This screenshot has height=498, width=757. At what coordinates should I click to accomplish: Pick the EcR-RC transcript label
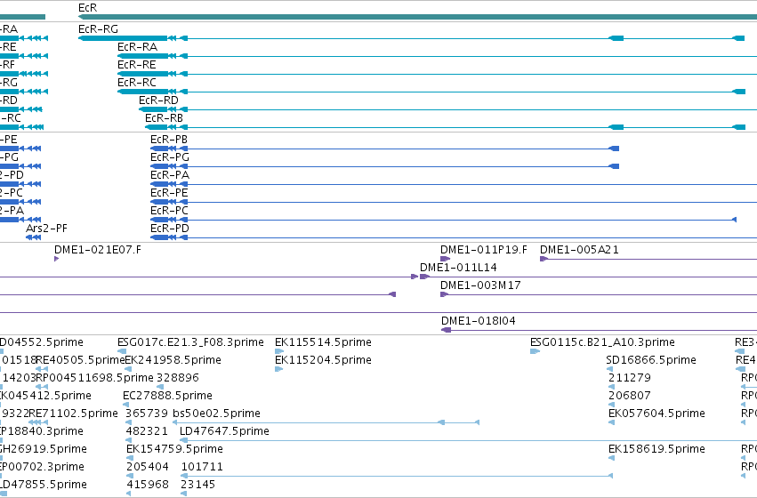click(x=137, y=83)
